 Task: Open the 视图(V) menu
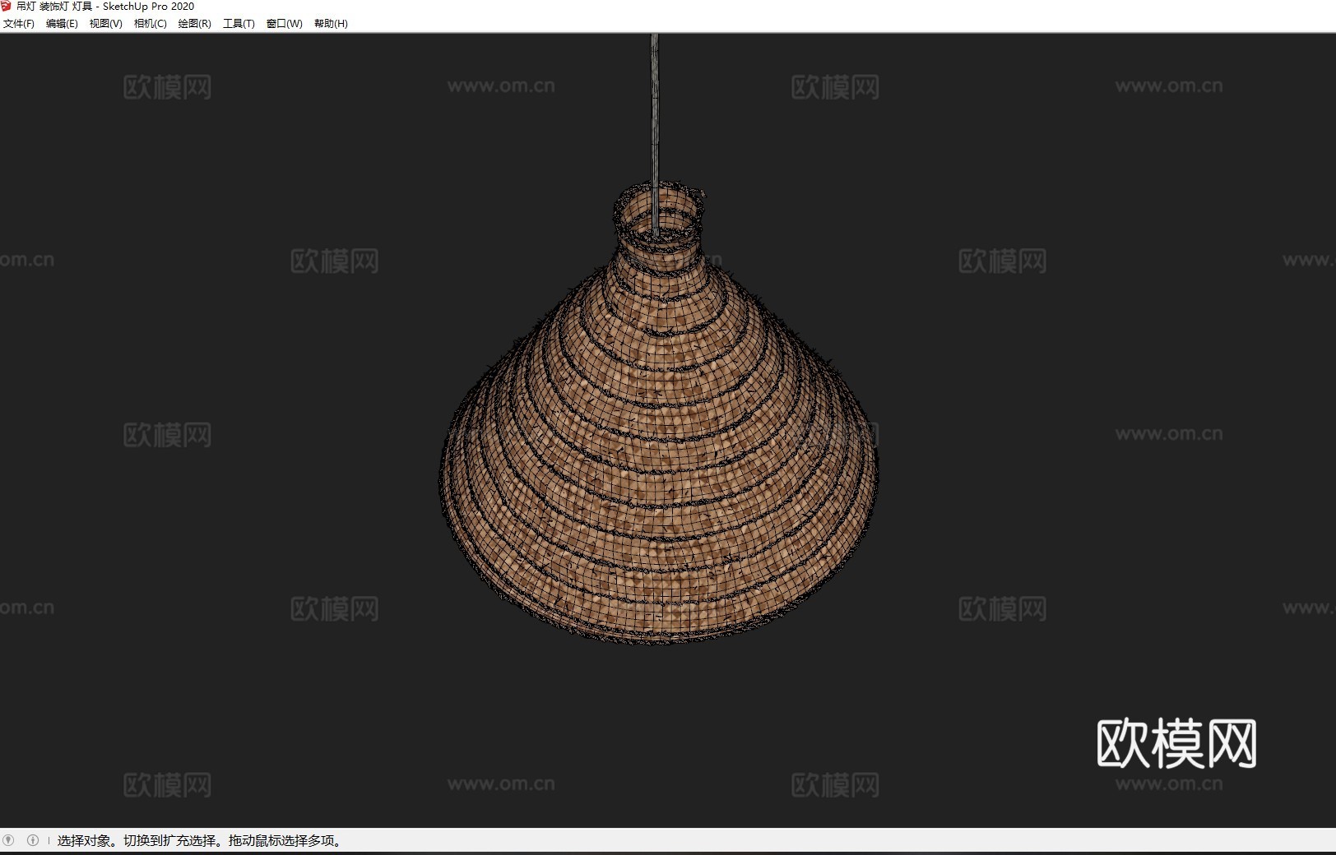coord(105,24)
